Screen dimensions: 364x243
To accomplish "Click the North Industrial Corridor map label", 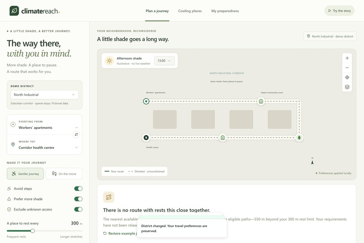I will pyautogui.click(x=227, y=73).
